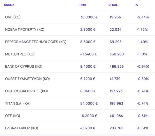
Task: Open METLEN PLC (ΚΟ) details
Action: coord(20,54)
